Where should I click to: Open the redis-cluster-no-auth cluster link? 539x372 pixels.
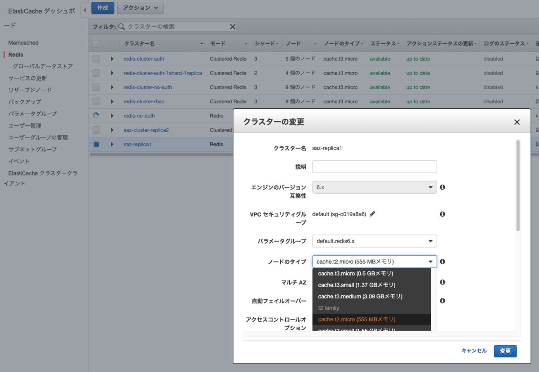(x=148, y=87)
